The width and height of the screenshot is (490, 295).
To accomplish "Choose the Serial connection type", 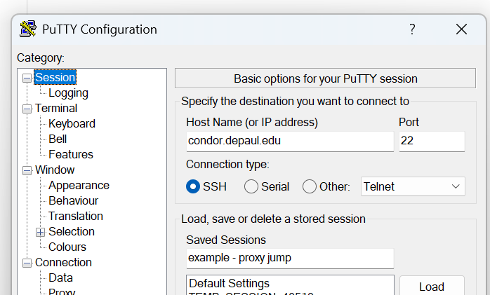I will coord(251,186).
